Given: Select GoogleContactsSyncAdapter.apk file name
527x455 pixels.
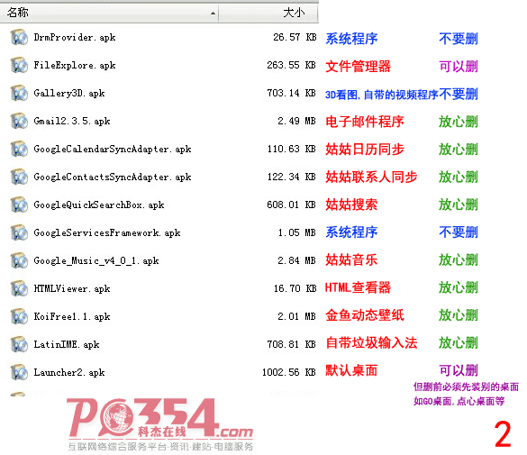Looking at the screenshot, I should (113, 177).
